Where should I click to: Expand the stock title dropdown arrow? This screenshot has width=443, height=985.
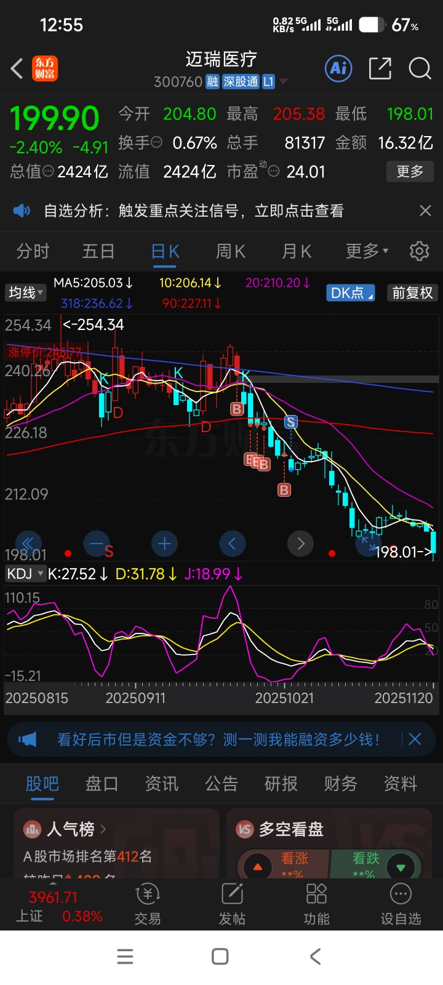point(284,81)
